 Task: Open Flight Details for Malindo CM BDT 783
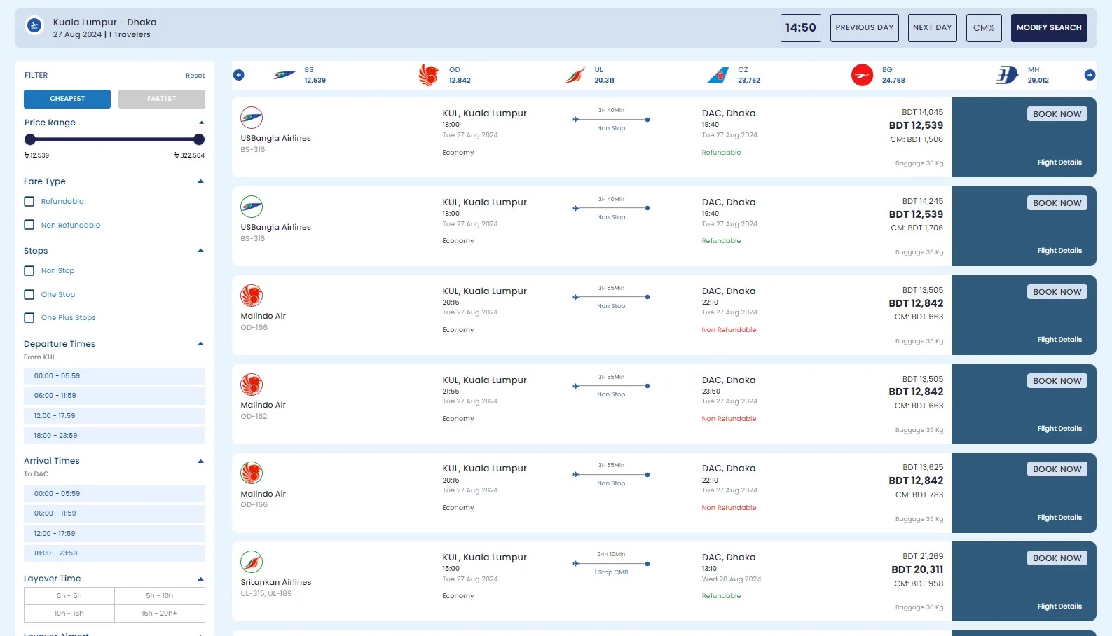(x=1059, y=518)
